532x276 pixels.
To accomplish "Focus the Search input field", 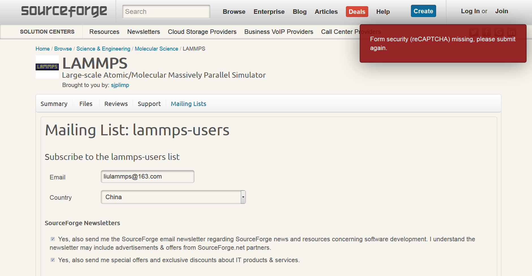I will tap(166, 12).
